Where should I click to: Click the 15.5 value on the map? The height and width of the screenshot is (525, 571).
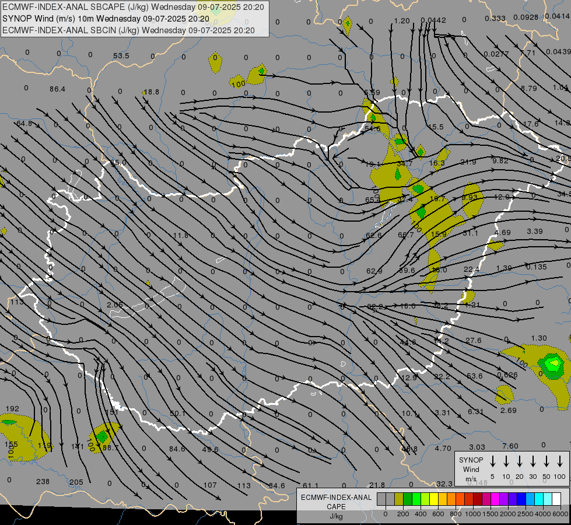[x=436, y=127]
